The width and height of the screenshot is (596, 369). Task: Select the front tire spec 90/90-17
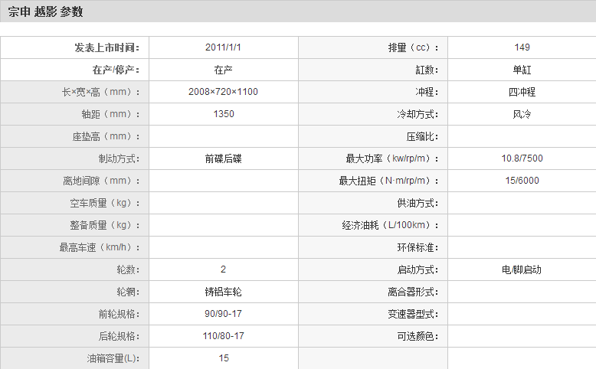point(223,314)
